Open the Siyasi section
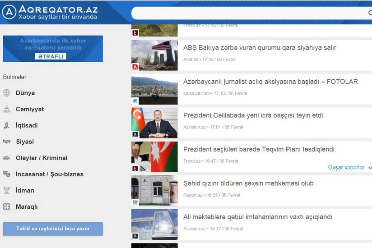The width and height of the screenshot is (372, 248). point(25,142)
